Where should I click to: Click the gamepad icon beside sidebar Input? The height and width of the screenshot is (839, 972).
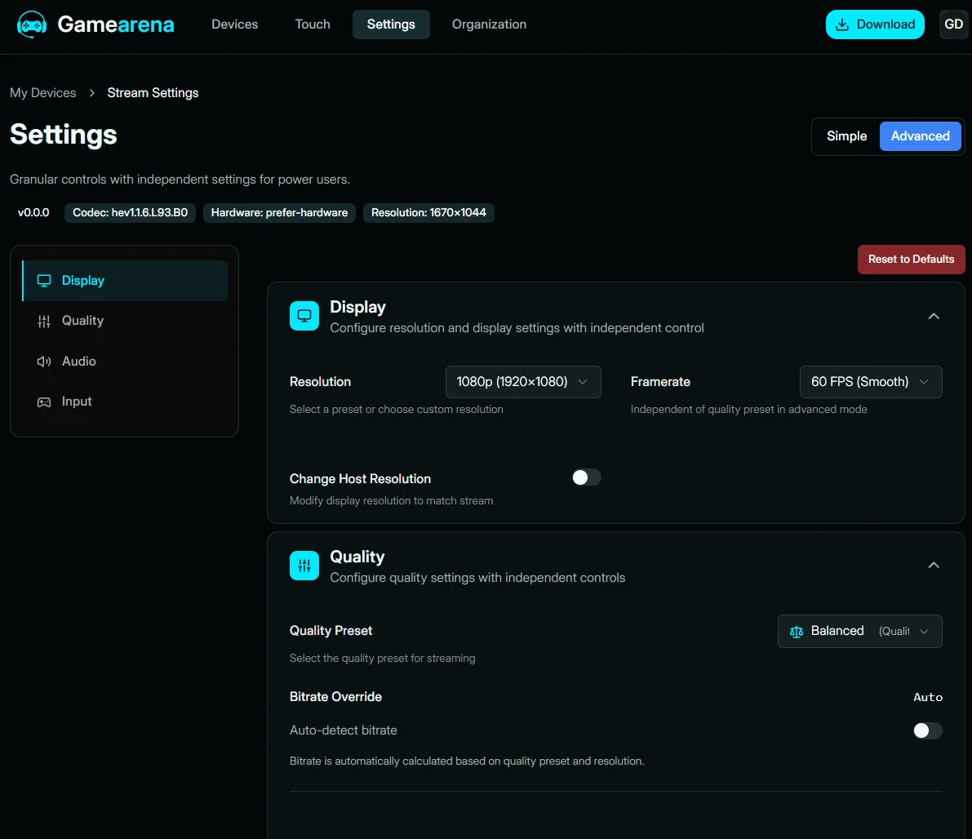pyautogui.click(x=44, y=402)
